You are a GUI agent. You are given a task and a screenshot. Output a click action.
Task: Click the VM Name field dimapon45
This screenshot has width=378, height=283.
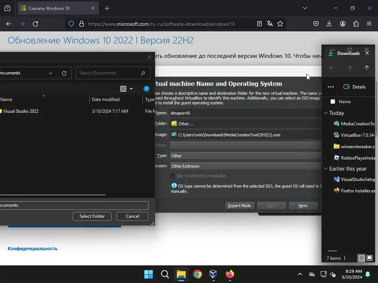tap(245, 113)
